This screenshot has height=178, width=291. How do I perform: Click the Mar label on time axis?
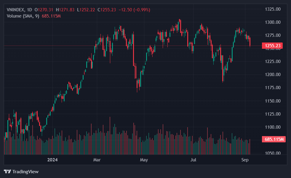click(x=97, y=160)
